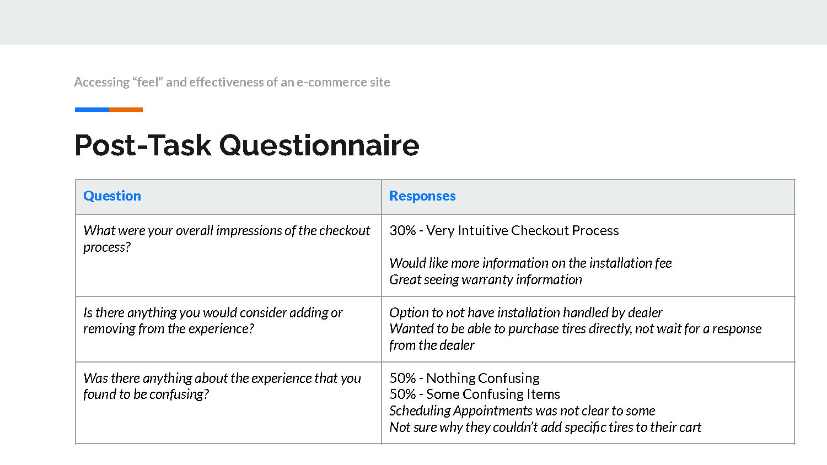Click the 50% Nothing Confusing response
This screenshot has width=827, height=465.
tap(464, 378)
